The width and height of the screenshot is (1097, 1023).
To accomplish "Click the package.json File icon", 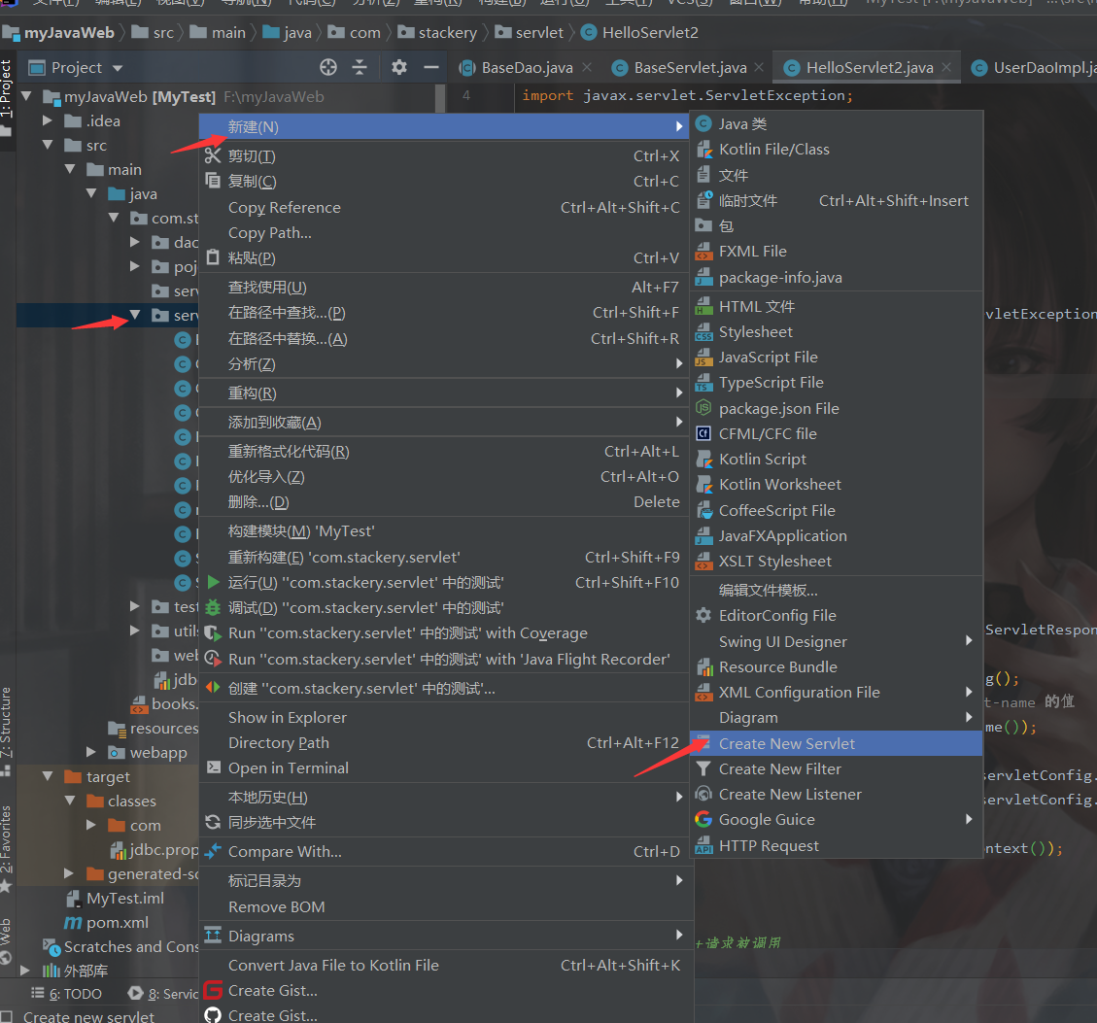I will [703, 408].
